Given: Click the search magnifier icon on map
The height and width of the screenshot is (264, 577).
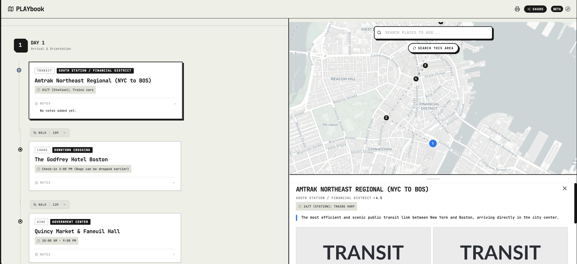Looking at the screenshot, I should click(x=379, y=33).
